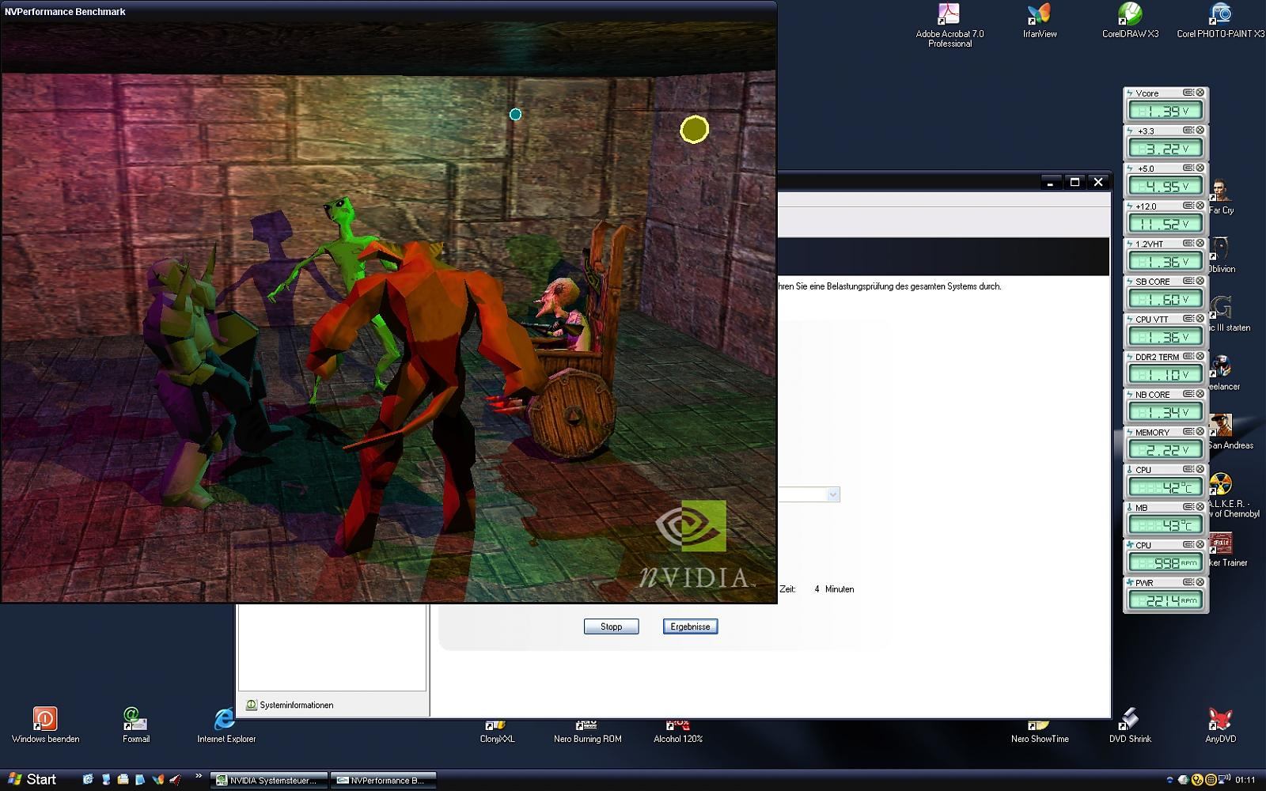The width and height of the screenshot is (1266, 791).
Task: Click the yellow globe tray icon
Action: coord(1211,780)
